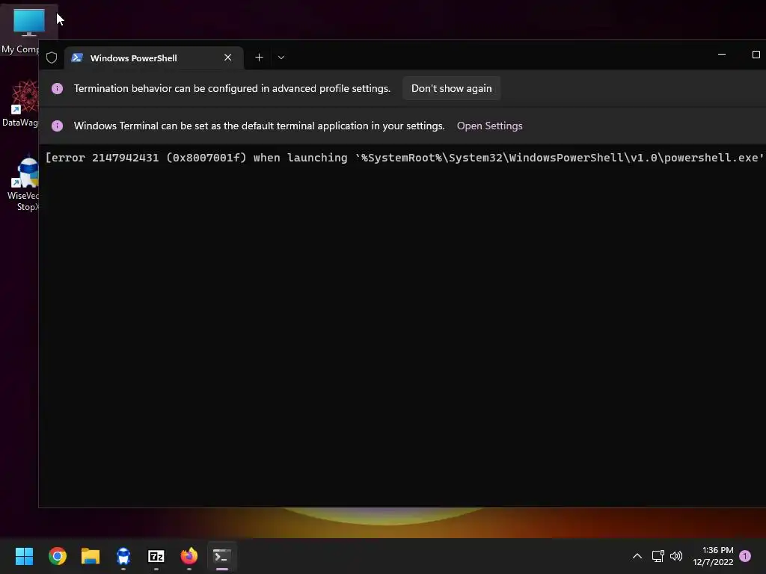Click info icon beside default terminal notice
Viewport: 766px width, 574px height.
click(x=57, y=126)
